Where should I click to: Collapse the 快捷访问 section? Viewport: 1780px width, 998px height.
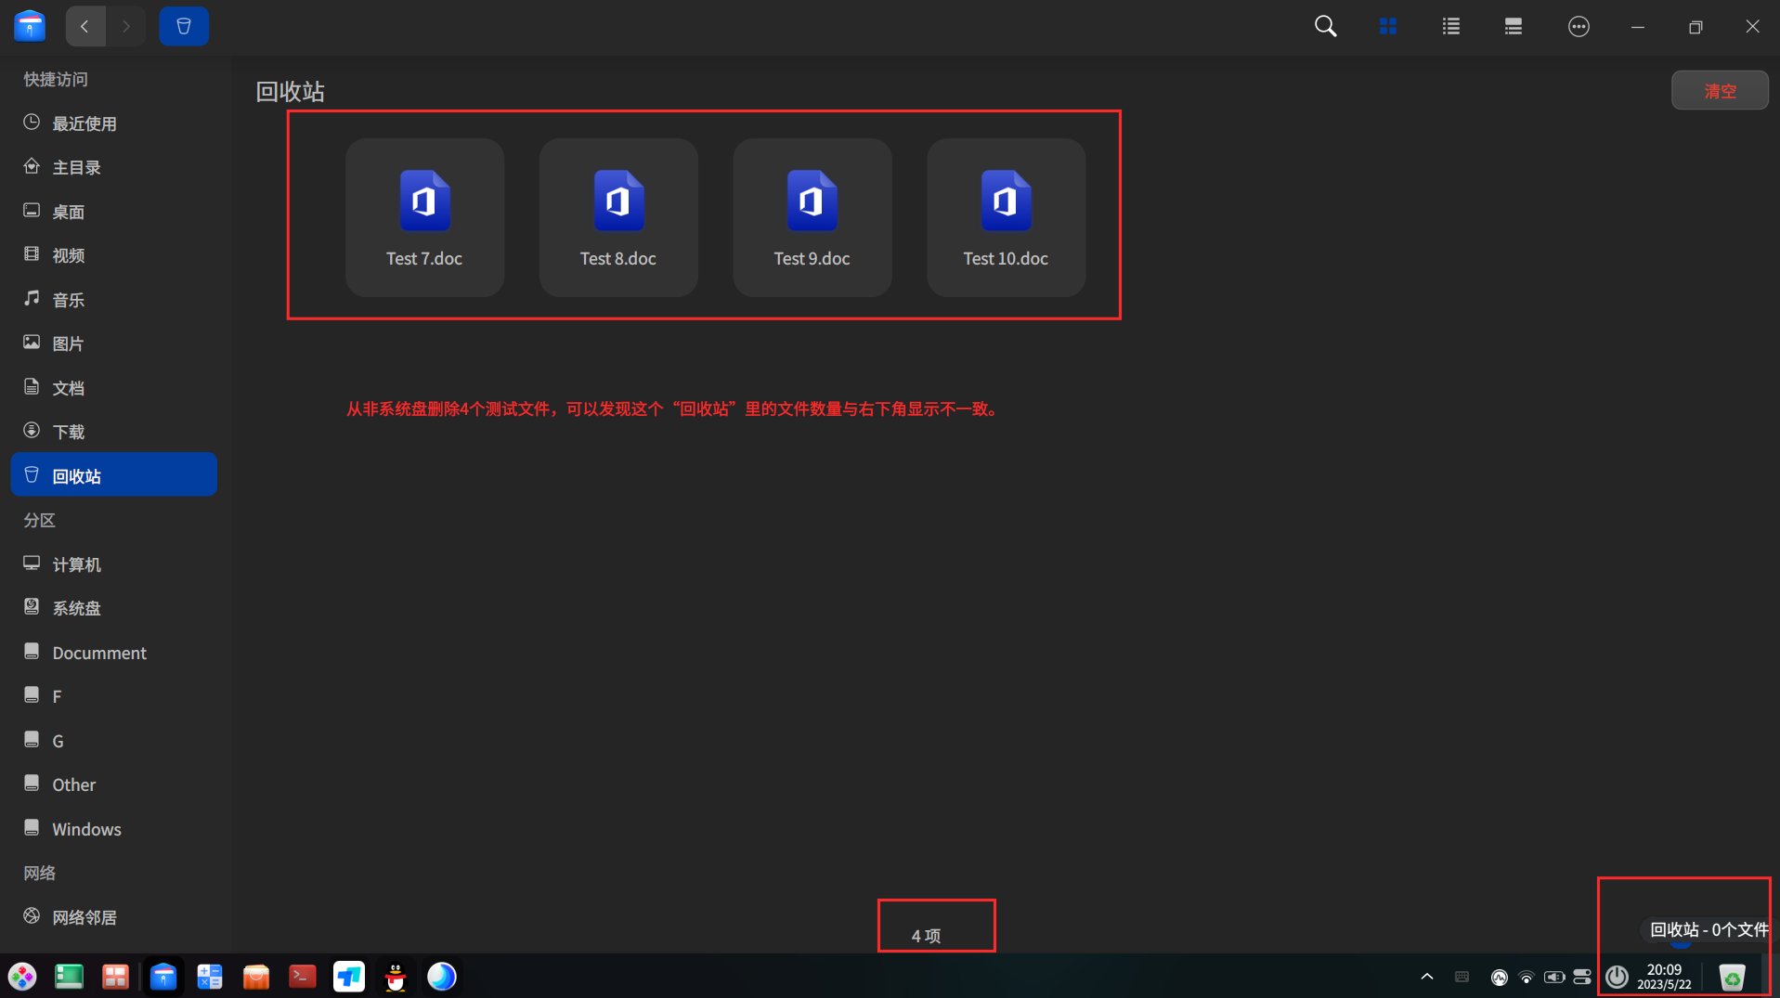click(54, 79)
